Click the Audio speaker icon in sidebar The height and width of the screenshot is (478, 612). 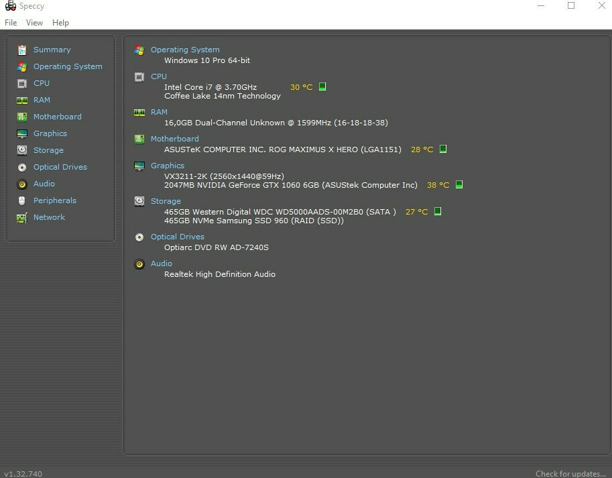[x=22, y=184]
